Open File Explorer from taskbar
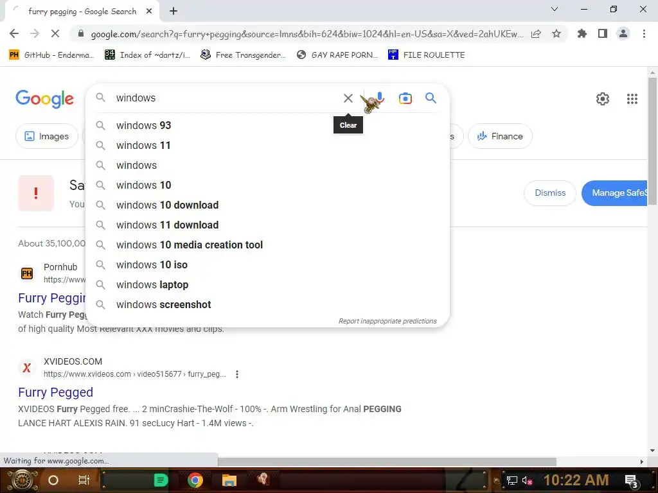This screenshot has height=493, width=658. pos(229,480)
